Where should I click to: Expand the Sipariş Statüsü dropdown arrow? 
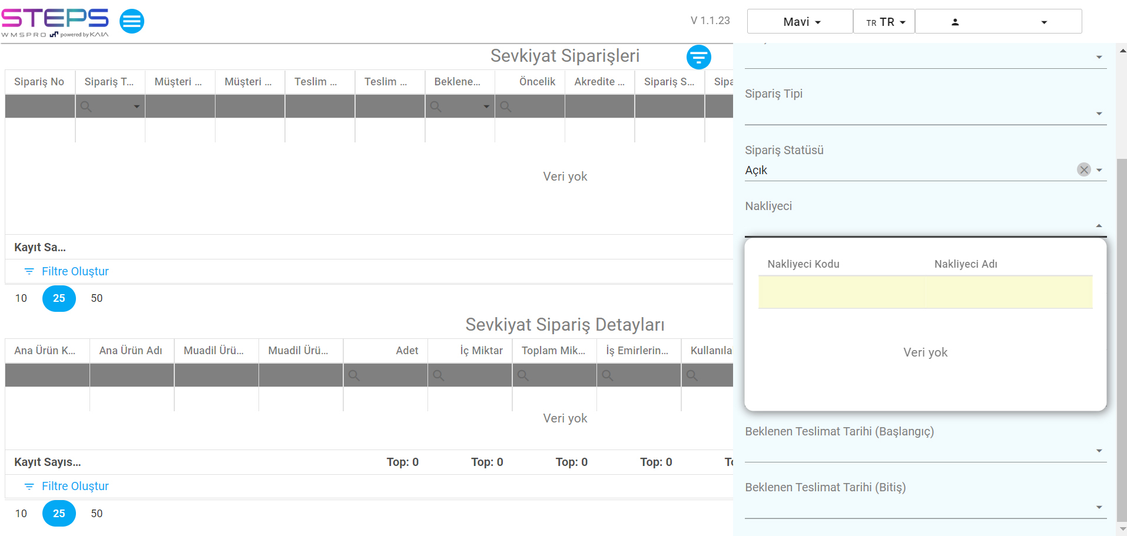point(1099,170)
